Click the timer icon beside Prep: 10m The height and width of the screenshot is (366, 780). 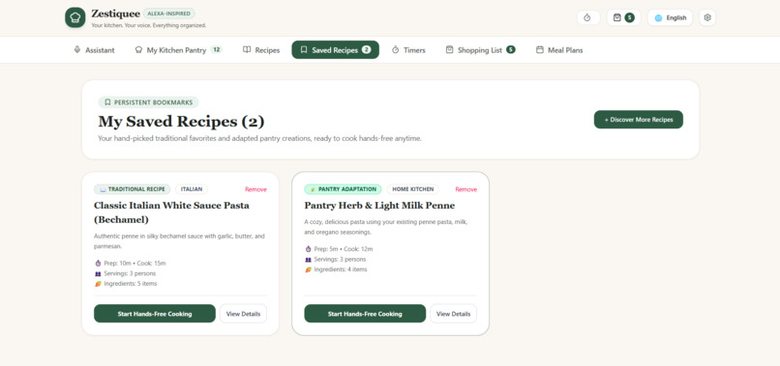[98, 264]
